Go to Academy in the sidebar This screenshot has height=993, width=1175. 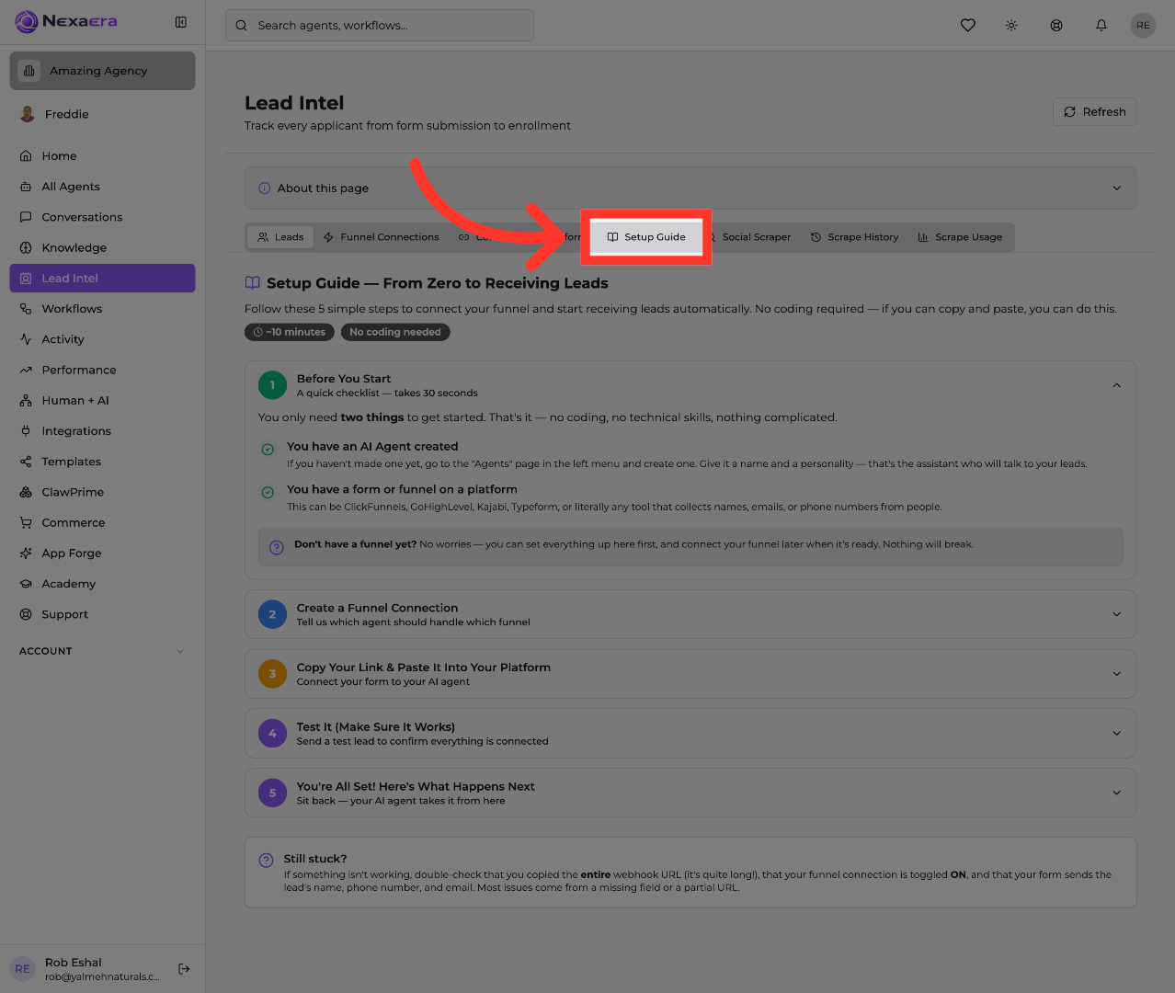tap(102, 584)
